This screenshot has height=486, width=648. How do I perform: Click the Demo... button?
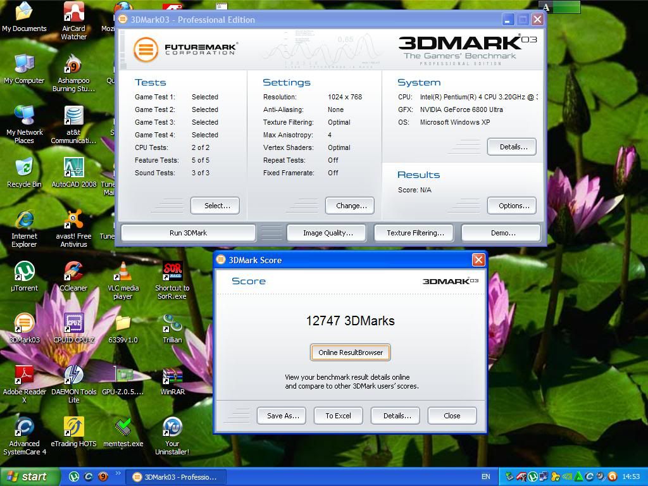501,233
